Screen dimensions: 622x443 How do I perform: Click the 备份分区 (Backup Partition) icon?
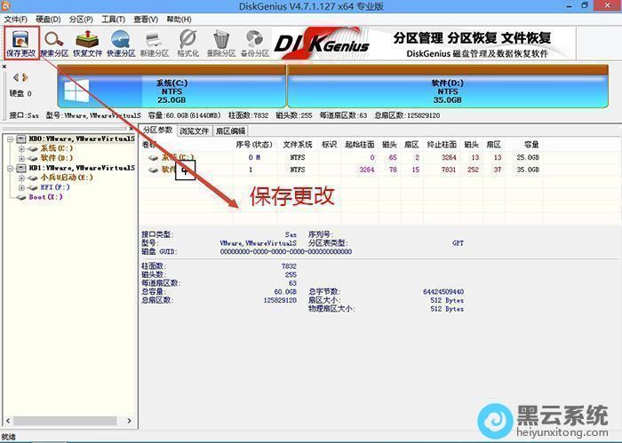click(x=255, y=41)
